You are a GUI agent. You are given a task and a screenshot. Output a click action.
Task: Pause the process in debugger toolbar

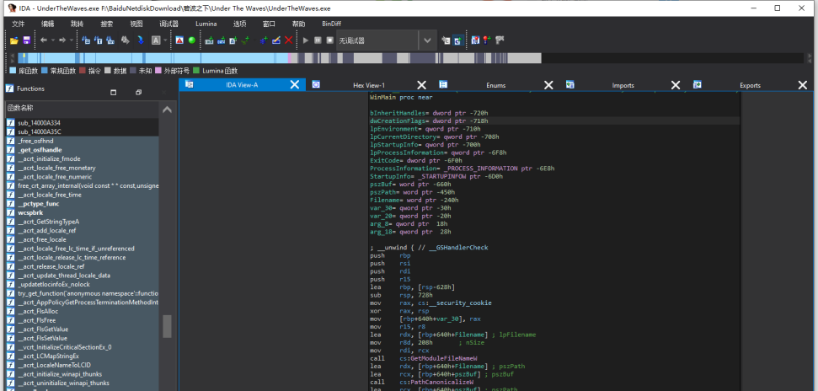click(x=318, y=40)
